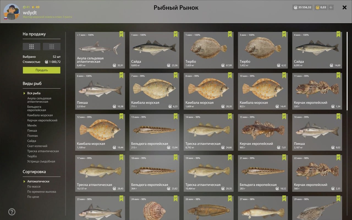The width and height of the screenshot is (352, 220).
Task: Click the Выбрано 52 шт count
Action: pyautogui.click(x=42, y=57)
